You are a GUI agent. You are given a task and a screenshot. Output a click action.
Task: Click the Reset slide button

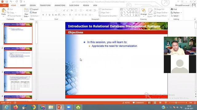pyautogui.click(x=34, y=13)
